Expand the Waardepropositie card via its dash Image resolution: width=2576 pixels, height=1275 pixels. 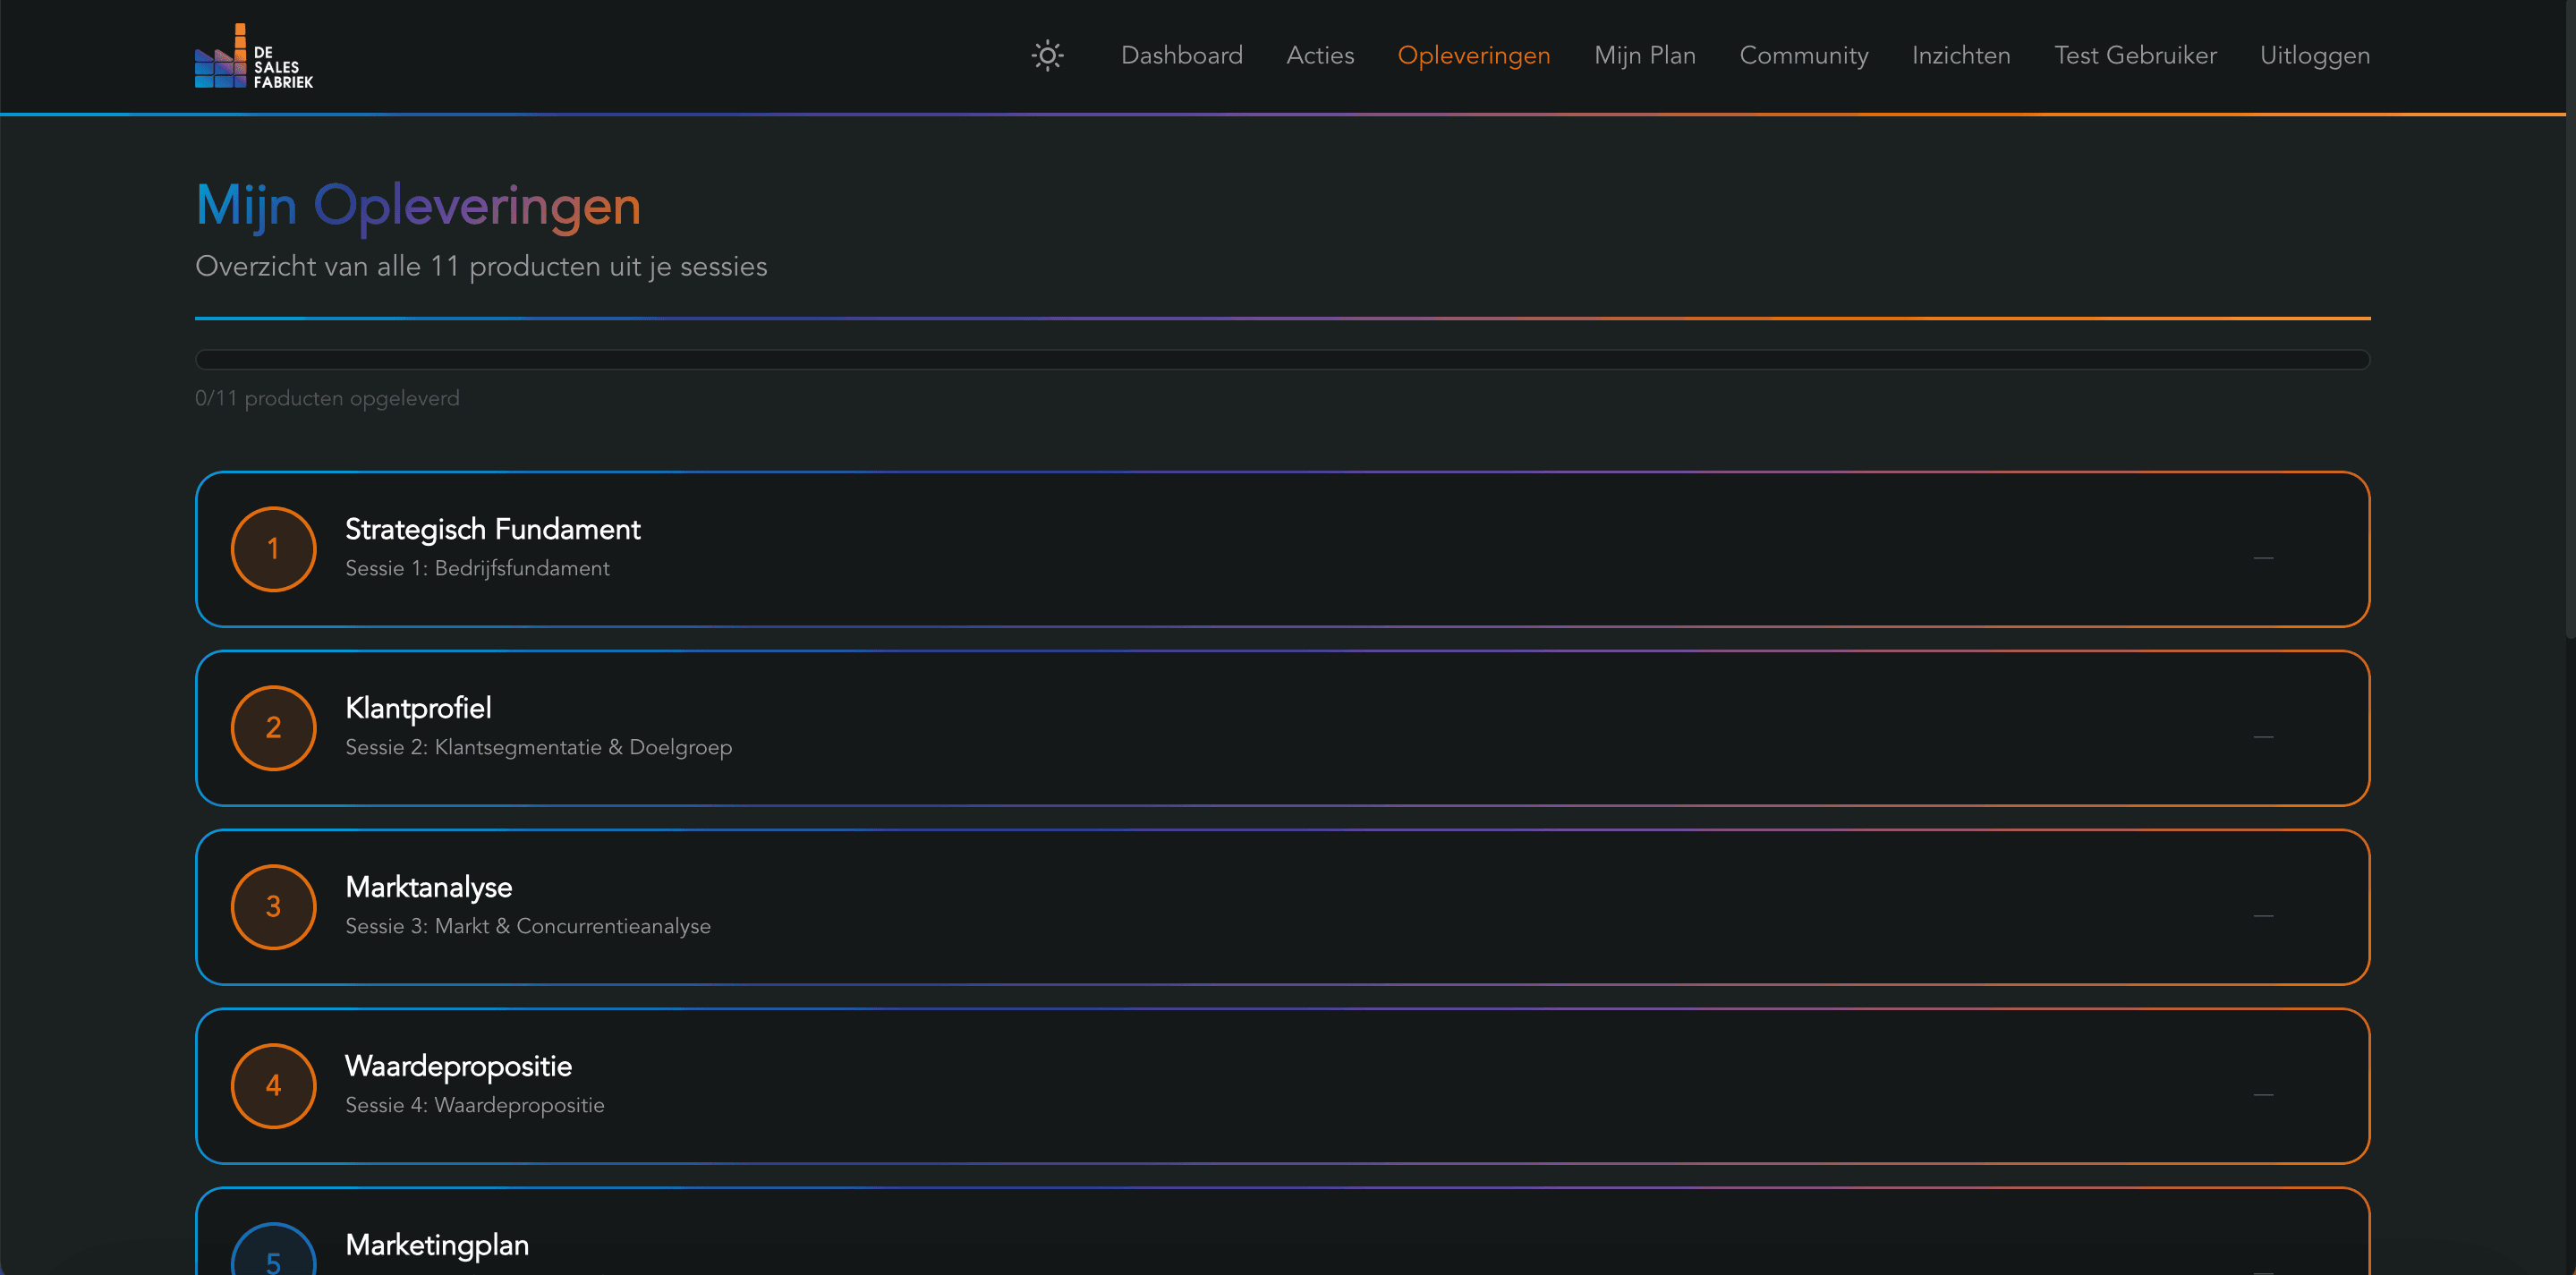2263,1095
